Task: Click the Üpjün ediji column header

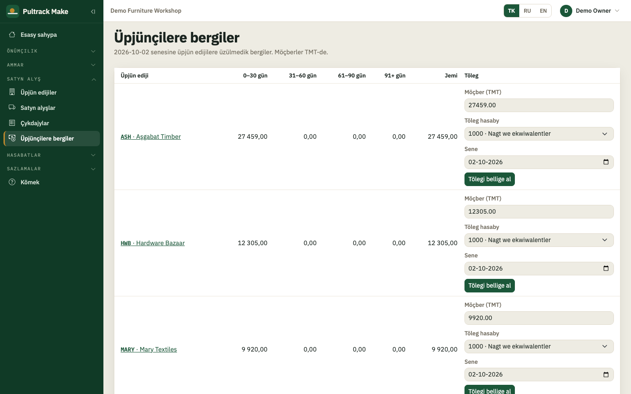Action: [x=135, y=76]
